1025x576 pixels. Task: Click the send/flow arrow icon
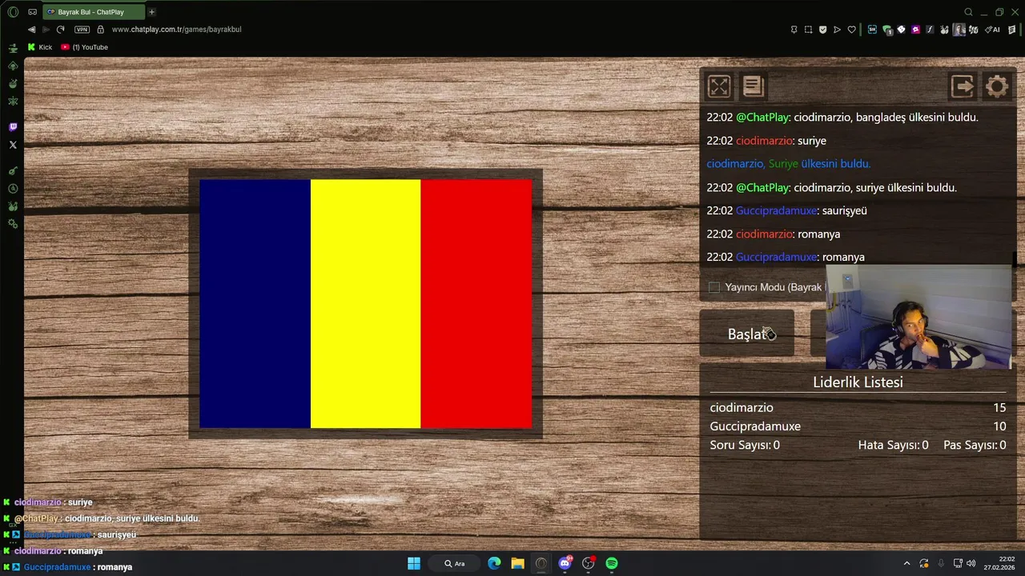tap(837, 30)
